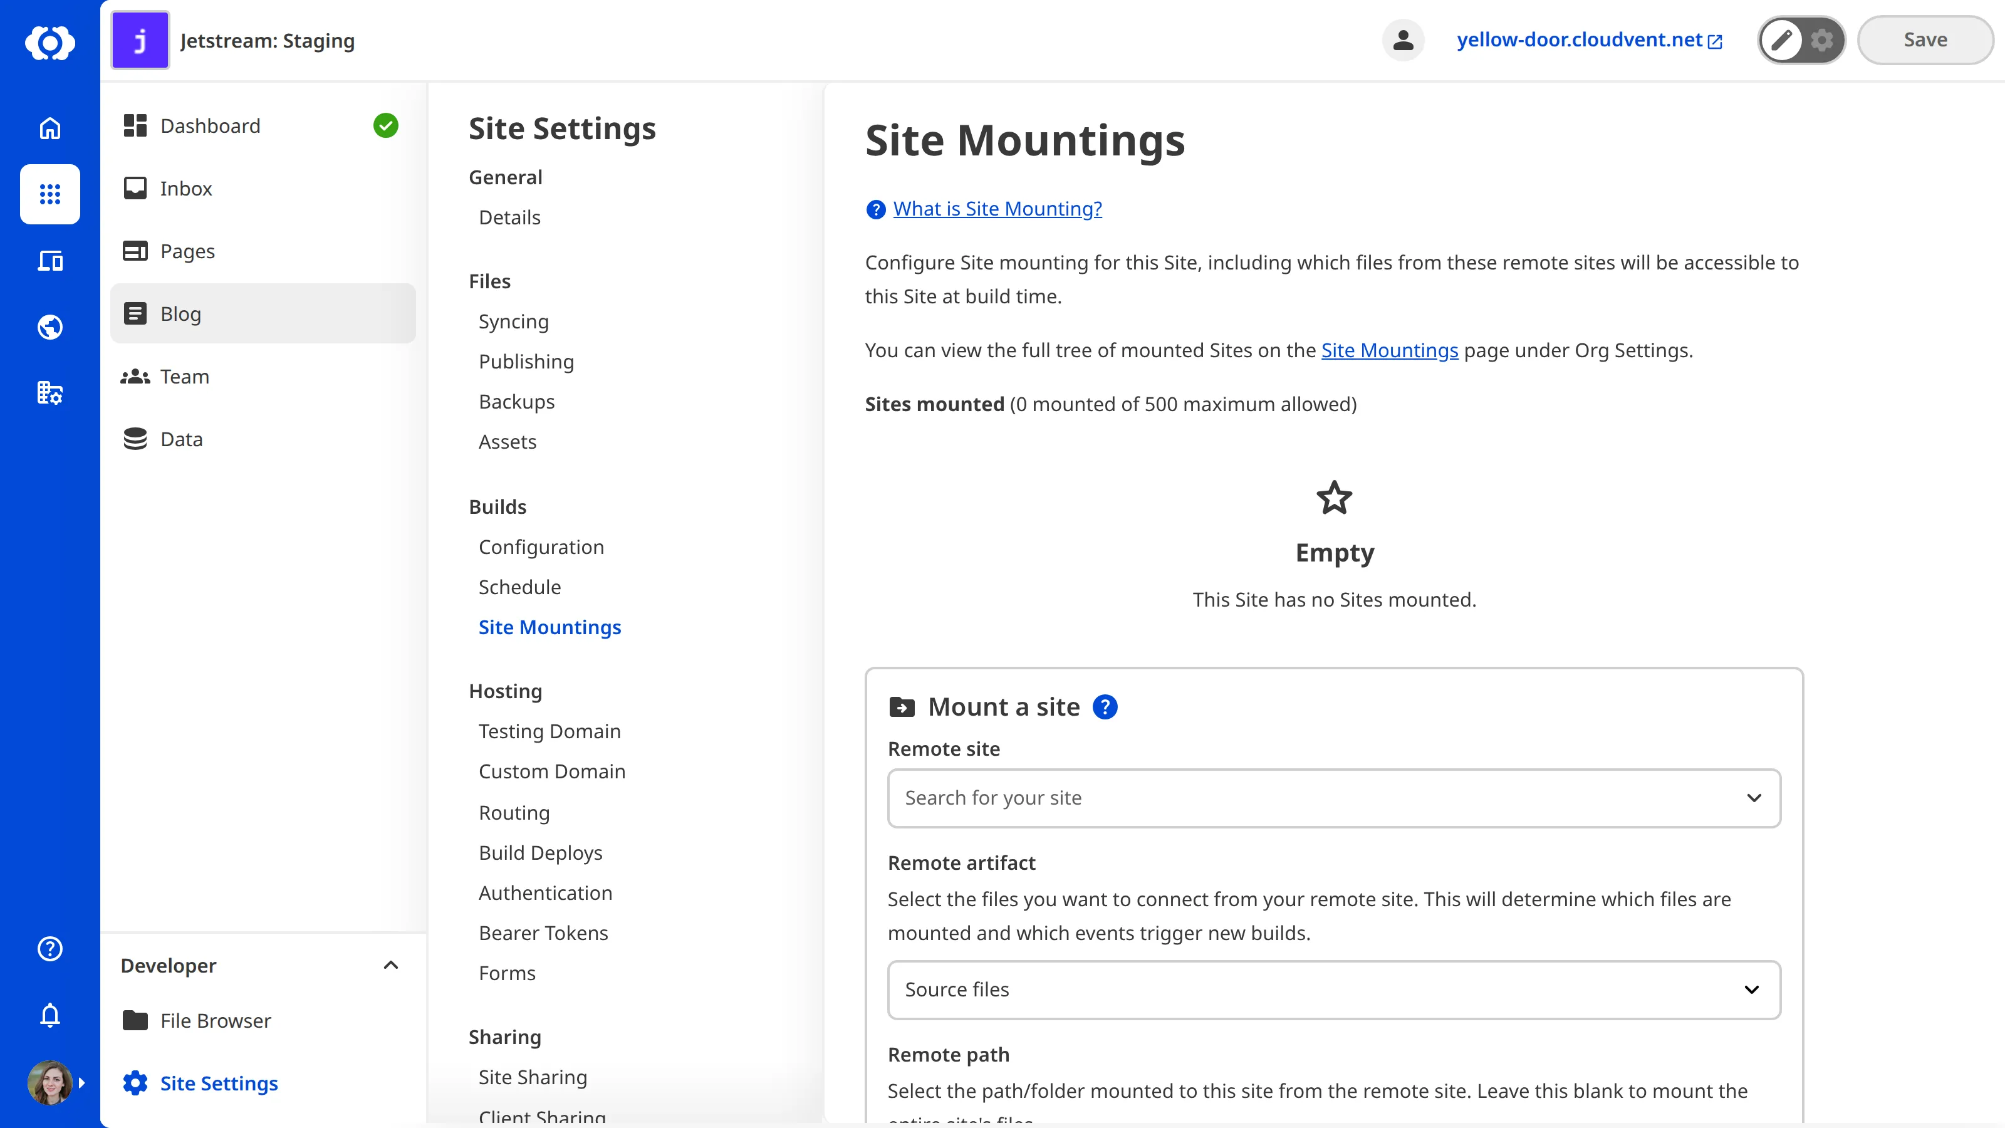
Task: Open the Remote site search dropdown
Action: pyautogui.click(x=1334, y=798)
